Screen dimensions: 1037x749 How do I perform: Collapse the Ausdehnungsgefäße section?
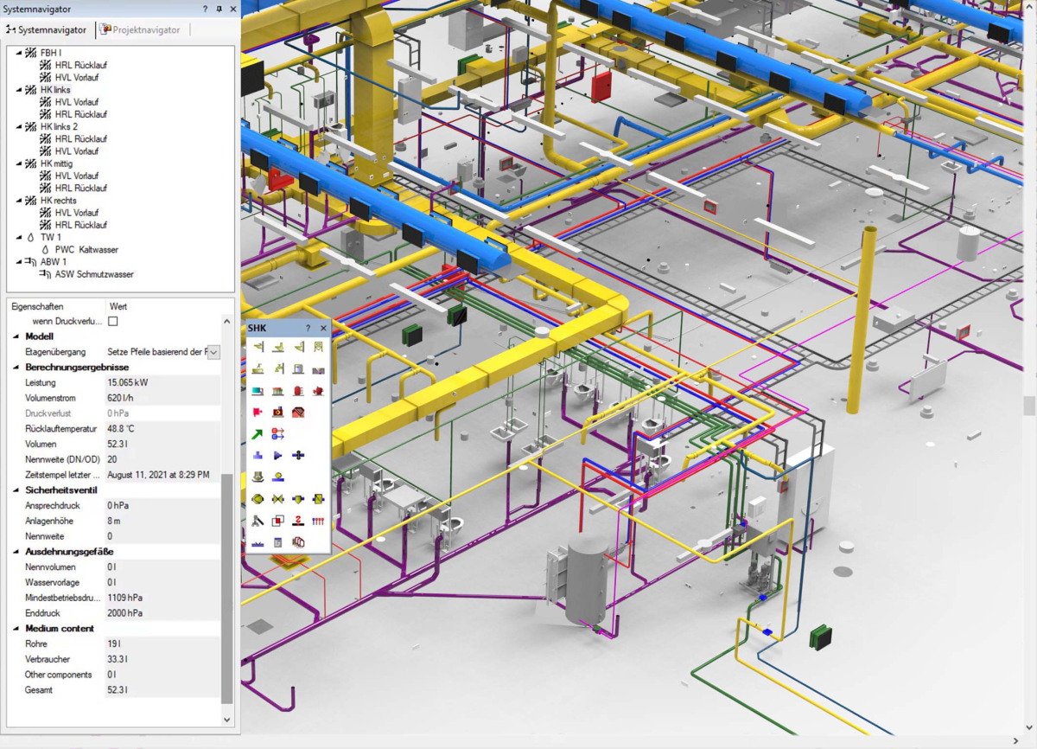coord(16,552)
